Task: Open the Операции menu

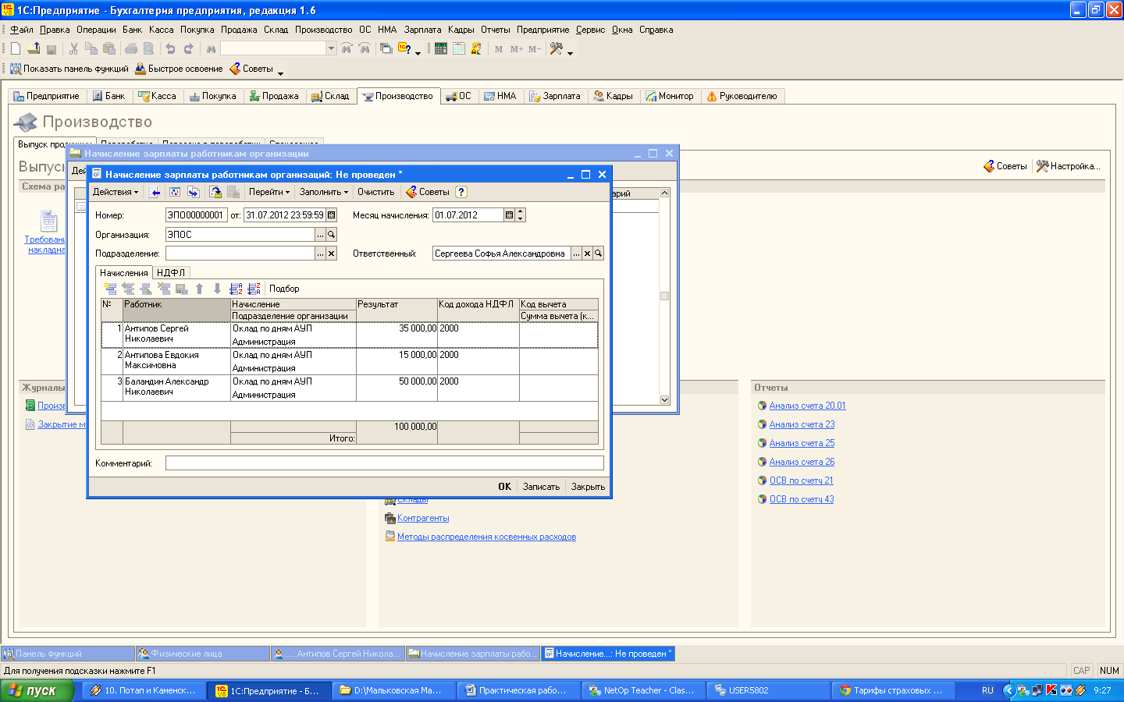Action: coord(96,30)
